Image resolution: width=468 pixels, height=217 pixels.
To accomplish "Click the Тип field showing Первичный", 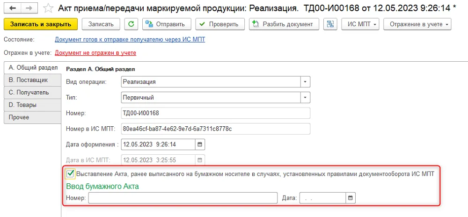I will [211, 97].
